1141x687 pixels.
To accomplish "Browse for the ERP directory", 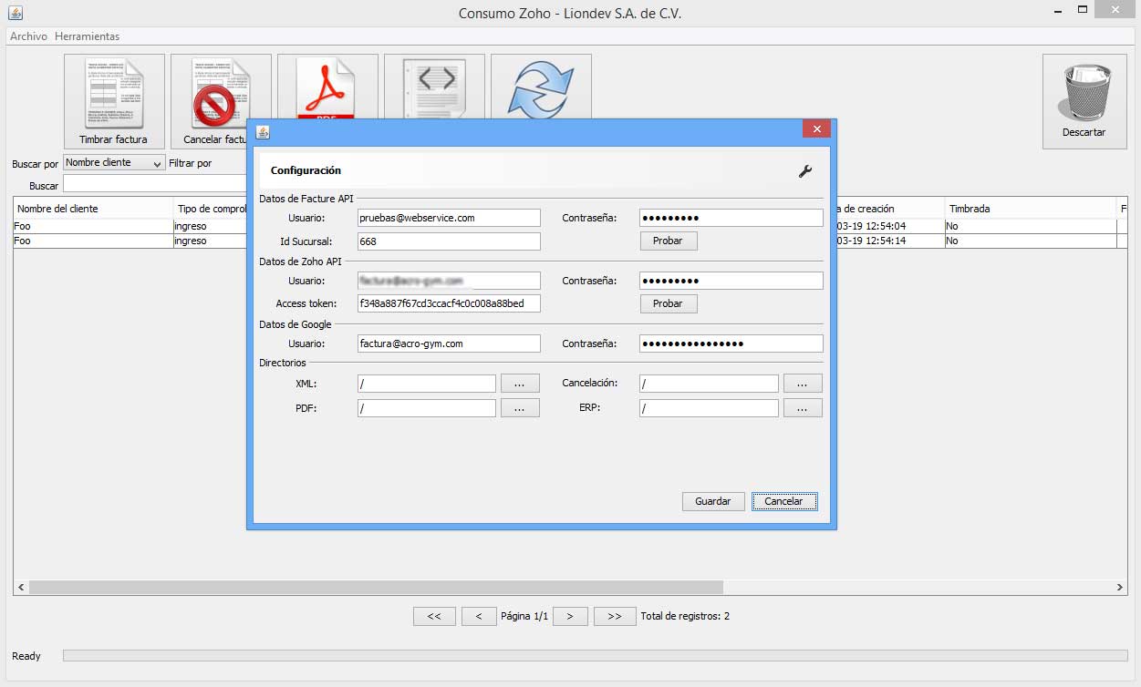I will 802,408.
